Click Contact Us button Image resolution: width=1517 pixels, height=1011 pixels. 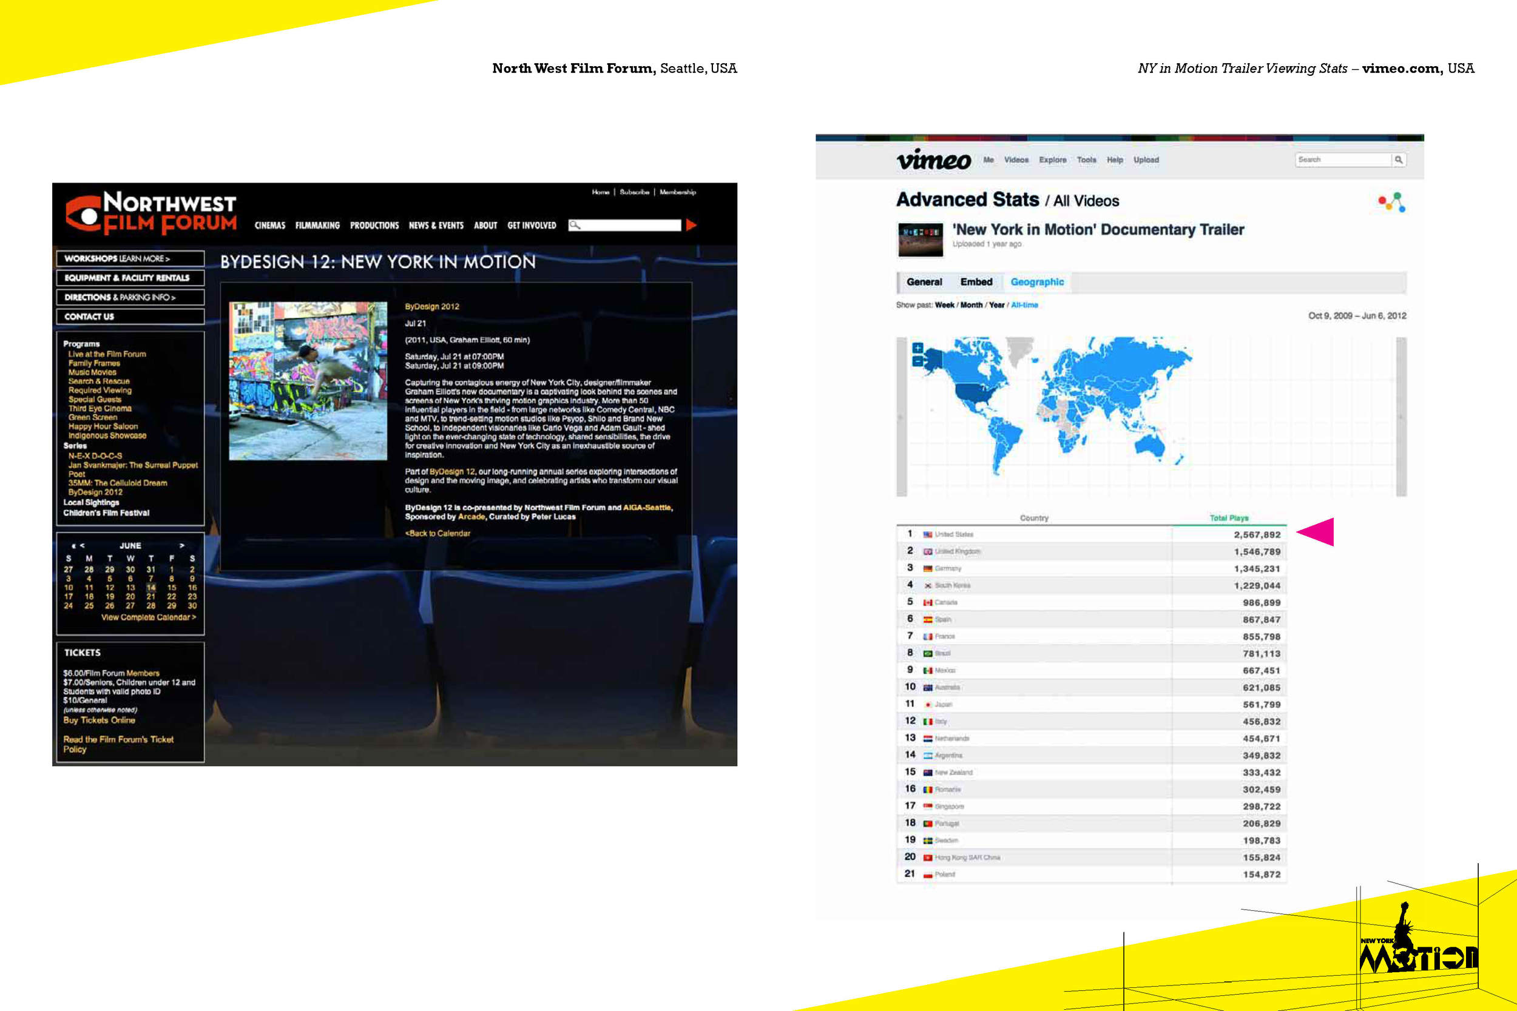(130, 317)
